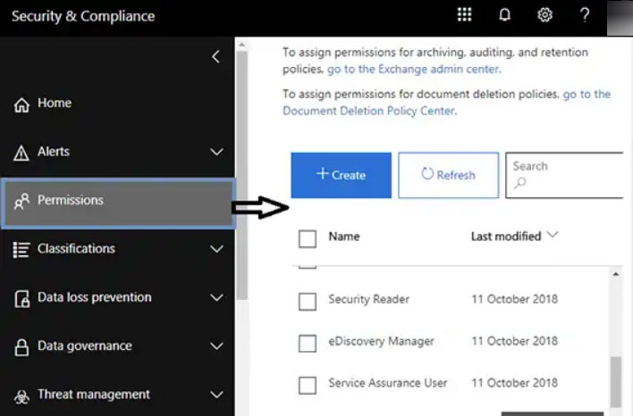Click the navigation pane scrollbar
Image resolution: width=633 pixels, height=416 pixels.
pyautogui.click(x=241, y=176)
